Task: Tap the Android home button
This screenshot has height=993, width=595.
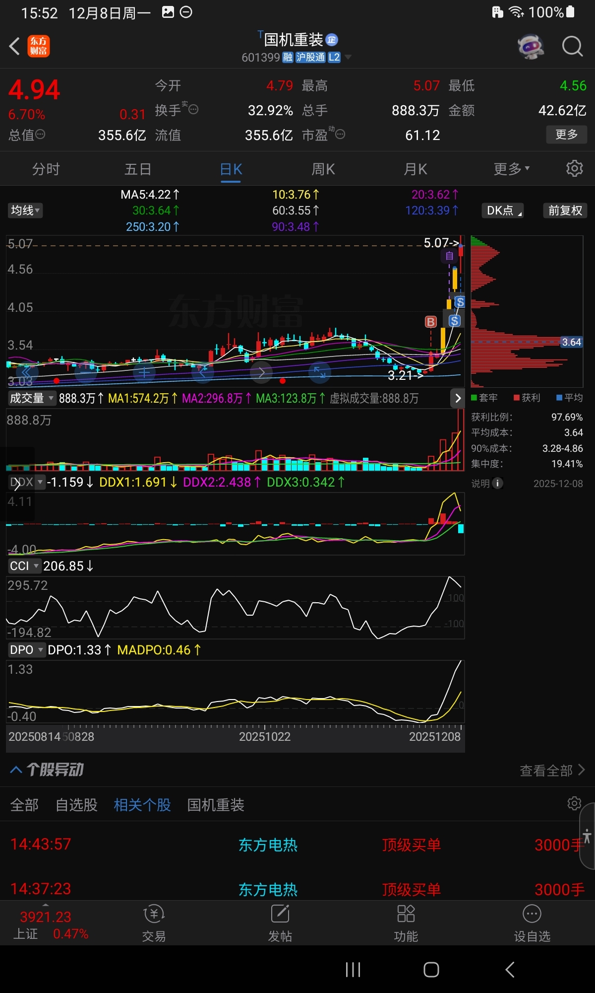Action: (x=431, y=969)
